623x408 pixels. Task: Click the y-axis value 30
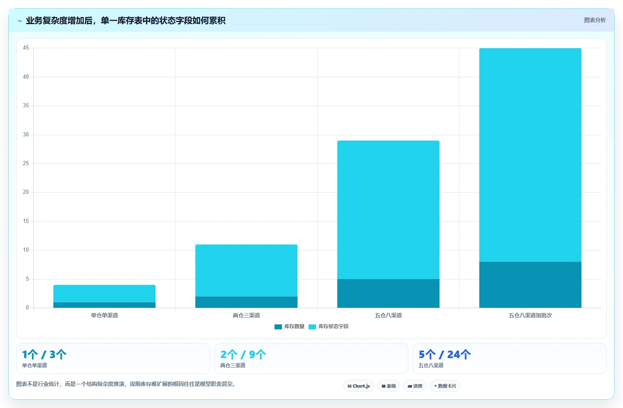click(x=26, y=134)
